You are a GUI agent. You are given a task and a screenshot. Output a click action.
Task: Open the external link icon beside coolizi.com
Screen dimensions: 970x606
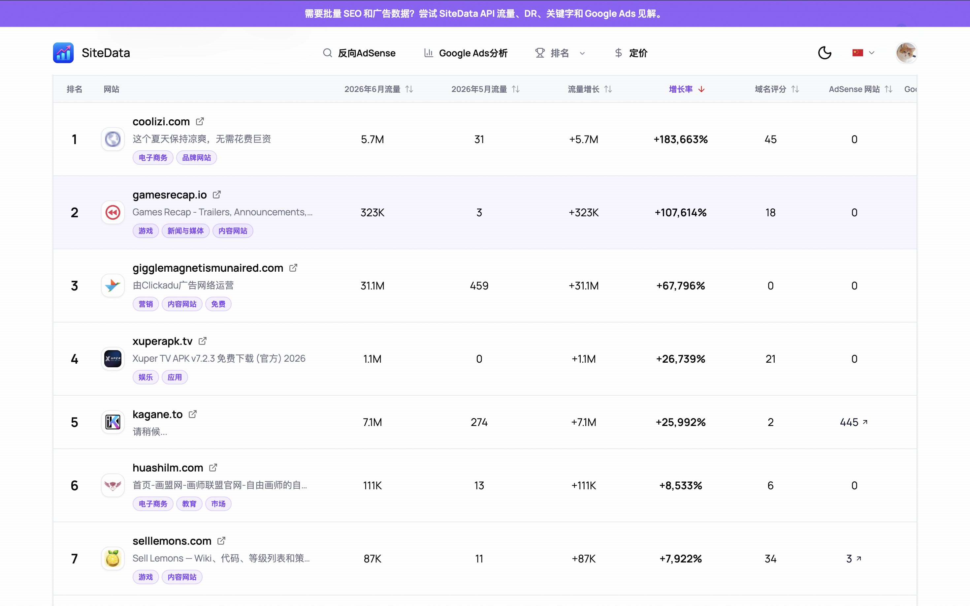(x=200, y=121)
